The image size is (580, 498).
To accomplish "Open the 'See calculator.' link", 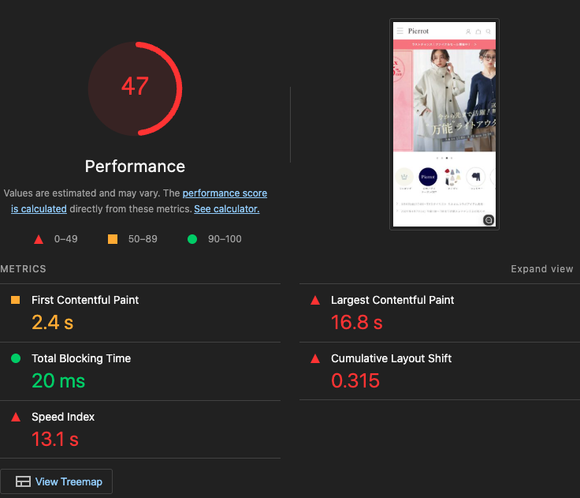I will [226, 209].
